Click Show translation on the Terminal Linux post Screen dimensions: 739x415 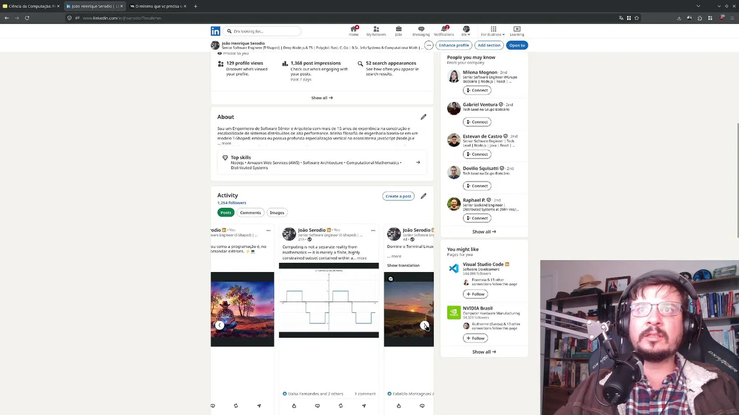click(403, 266)
